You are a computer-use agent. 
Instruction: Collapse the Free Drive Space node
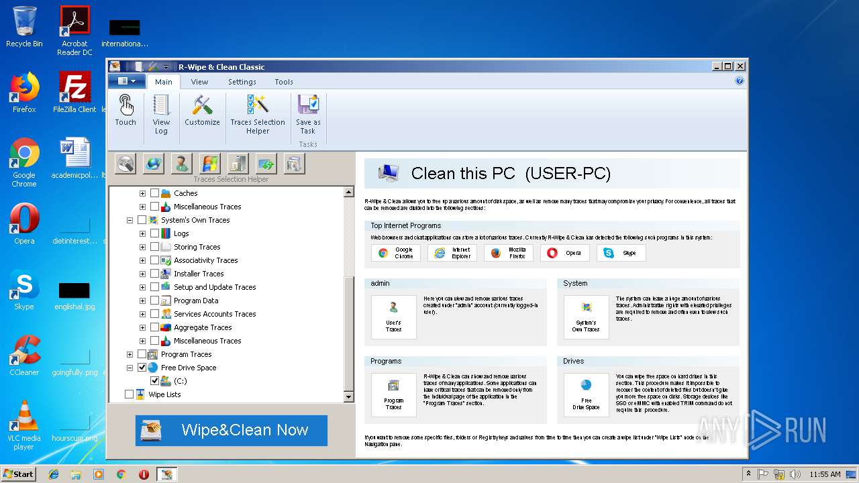[130, 368]
